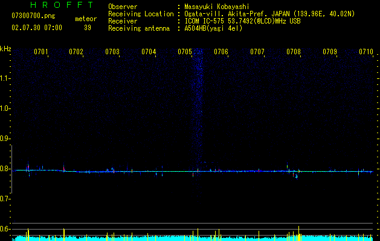Click the 0706 time marker
Viewport: 380px width, 241px height.
(221, 52)
